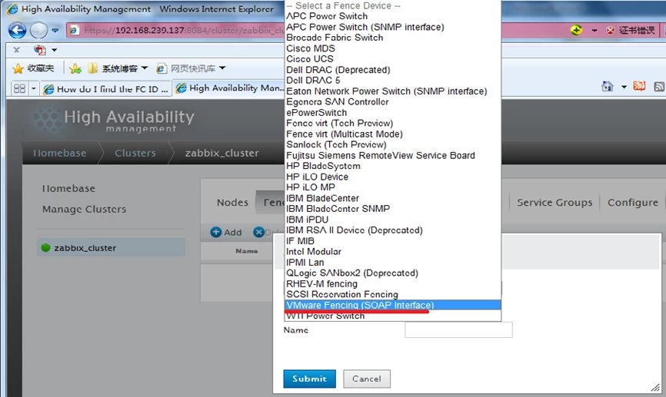The width and height of the screenshot is (666, 397).
Task: Choose 'Fujitsu Siemens RemoteView Service Board'
Action: click(x=392, y=156)
